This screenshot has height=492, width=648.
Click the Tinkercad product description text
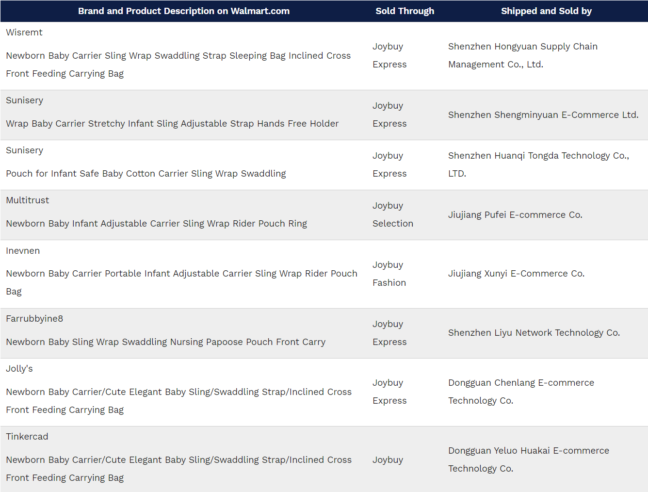click(x=178, y=469)
